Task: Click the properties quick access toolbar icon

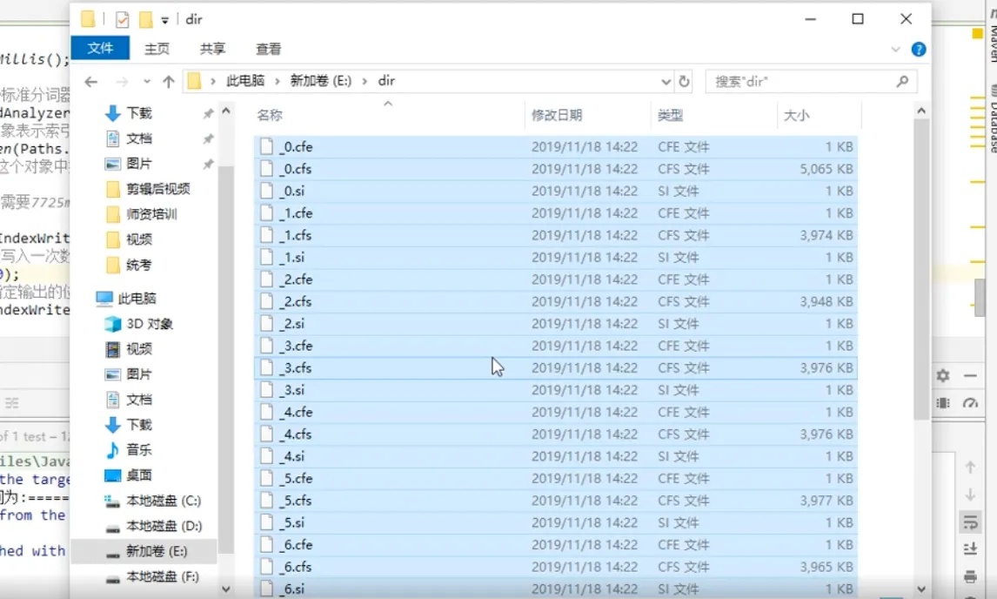Action: point(122,20)
